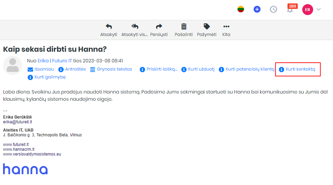Click the Lithuanian flag language icon
Screen dimensions: 333x185
pos(241,9)
